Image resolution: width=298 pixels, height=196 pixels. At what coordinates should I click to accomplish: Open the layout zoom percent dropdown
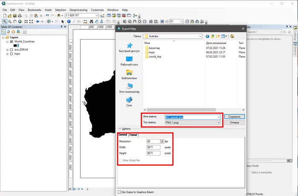coord(181,21)
